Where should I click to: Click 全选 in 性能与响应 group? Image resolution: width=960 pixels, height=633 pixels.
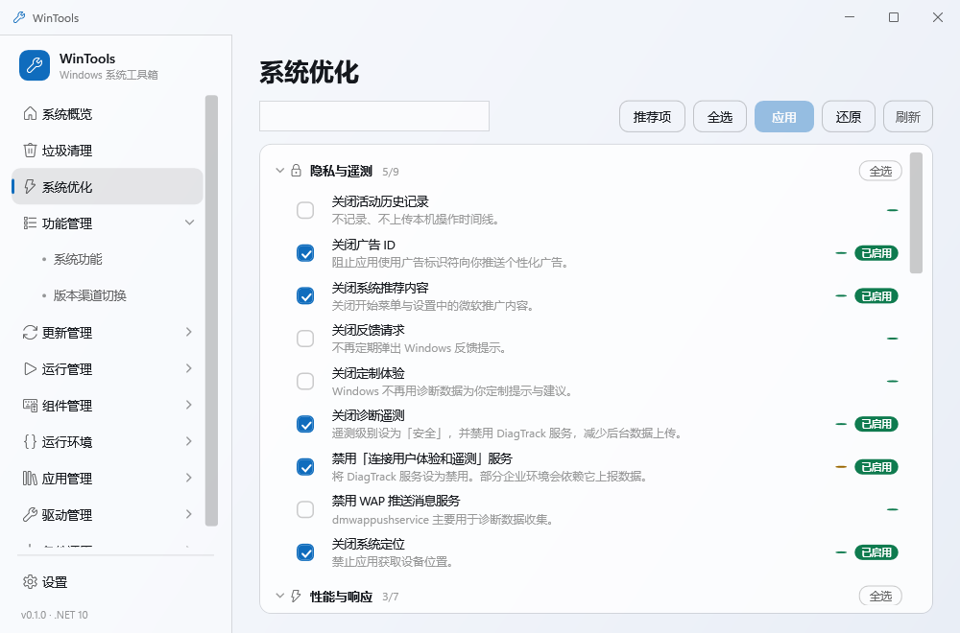[880, 596]
